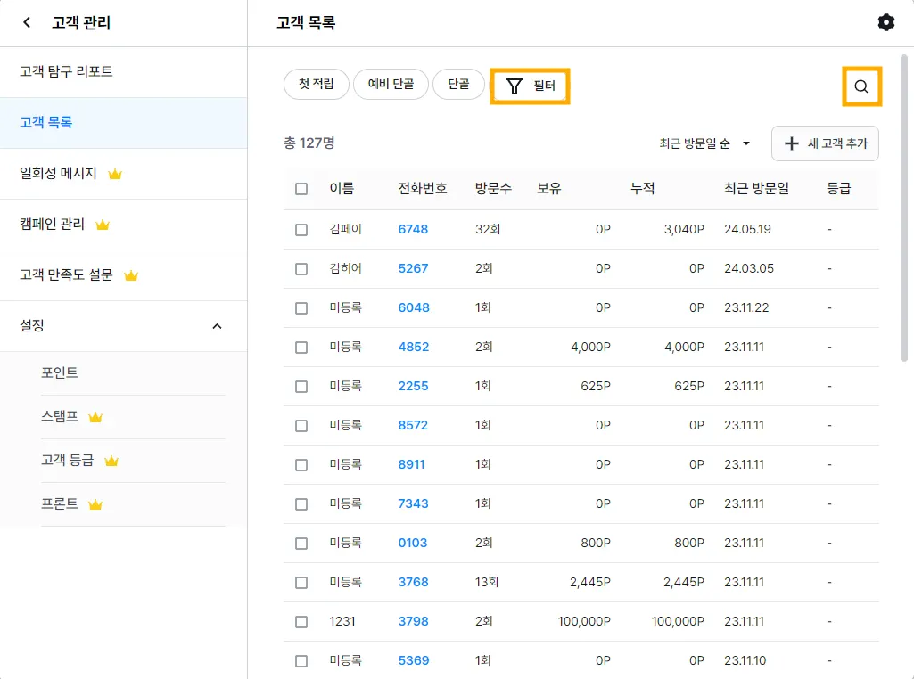Click the back arrow beside 고객 관리
Image resolution: width=914 pixels, height=679 pixels.
[x=27, y=23]
